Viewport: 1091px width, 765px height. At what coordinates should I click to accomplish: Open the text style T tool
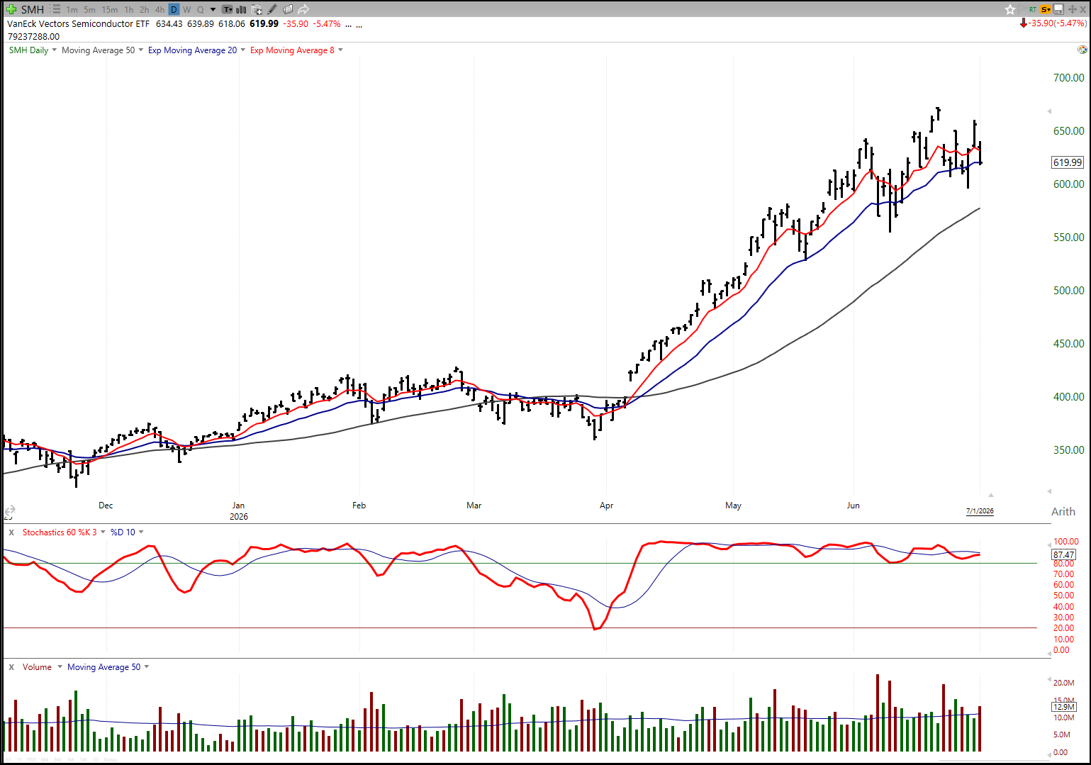pyautogui.click(x=228, y=9)
